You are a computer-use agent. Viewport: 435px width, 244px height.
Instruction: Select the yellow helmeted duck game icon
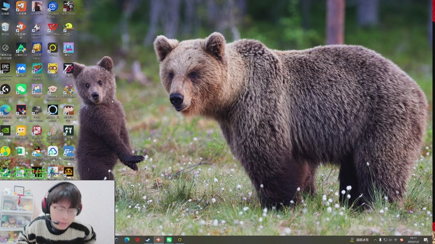(69, 29)
